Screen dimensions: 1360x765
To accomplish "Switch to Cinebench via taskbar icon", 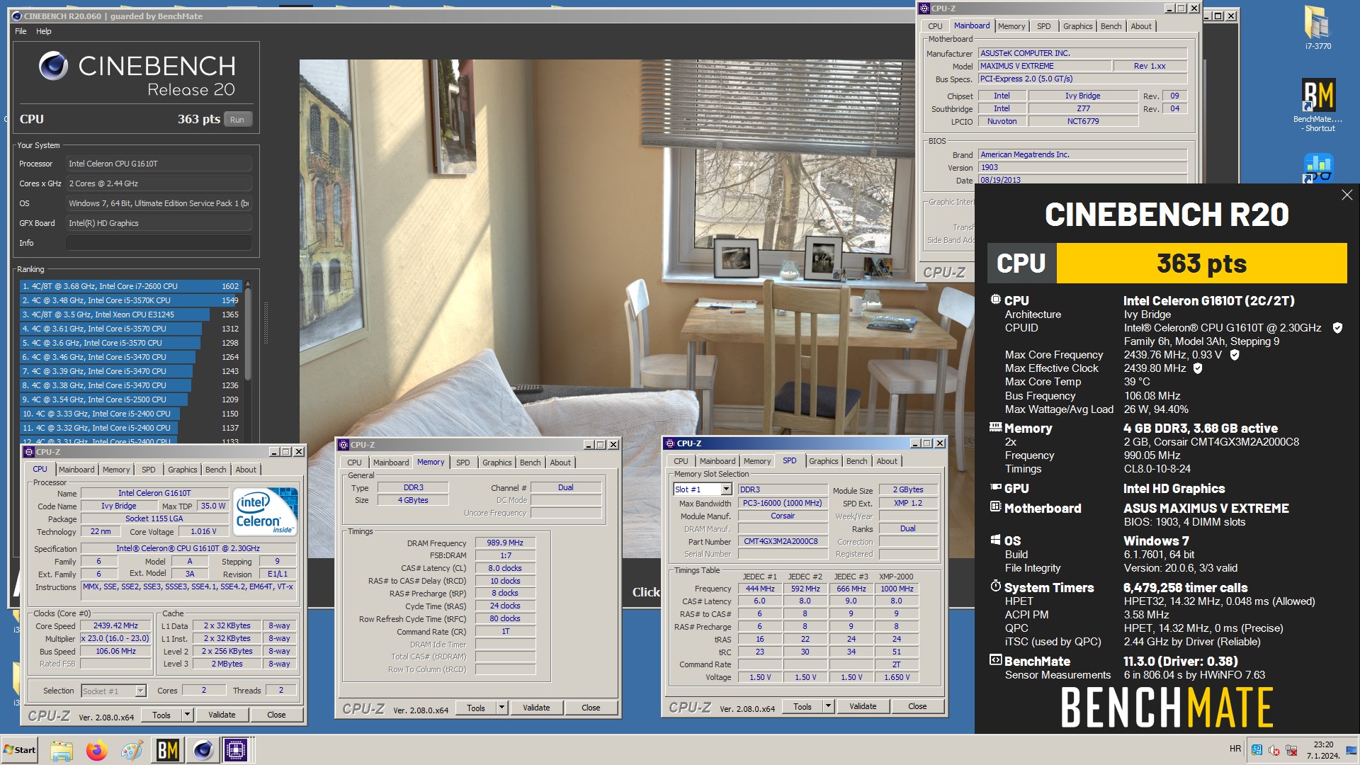I will pos(203,749).
